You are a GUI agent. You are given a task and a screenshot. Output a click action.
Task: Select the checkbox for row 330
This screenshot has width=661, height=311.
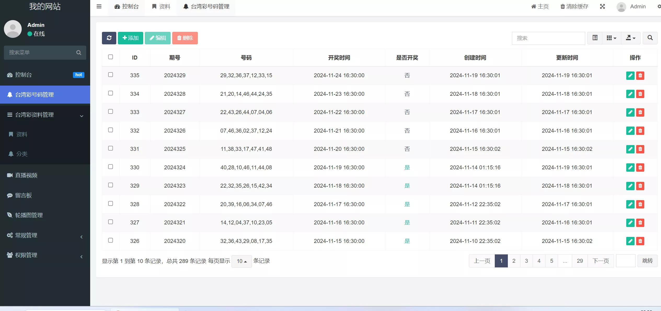(111, 166)
